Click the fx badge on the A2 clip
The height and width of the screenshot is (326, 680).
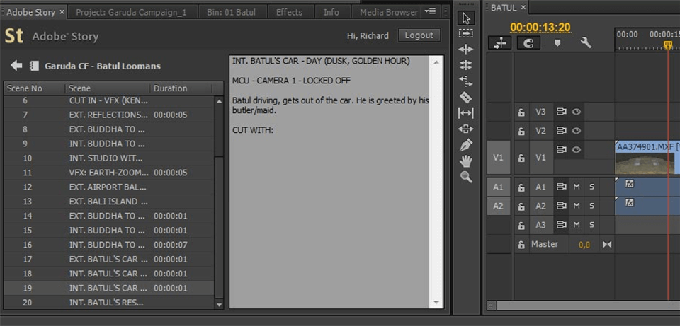[x=629, y=202]
